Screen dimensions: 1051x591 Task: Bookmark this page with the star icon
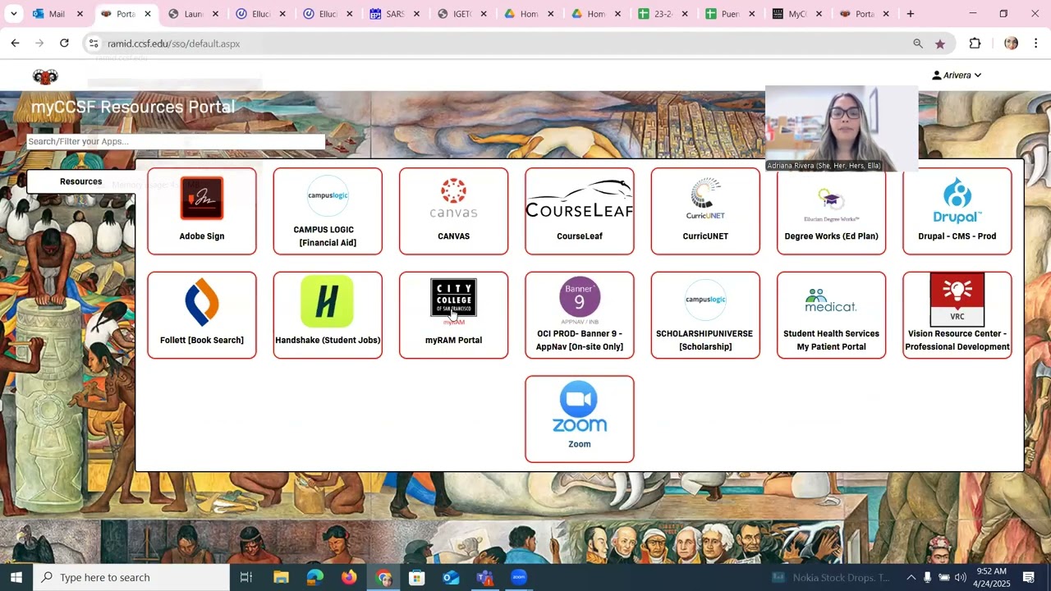point(940,44)
